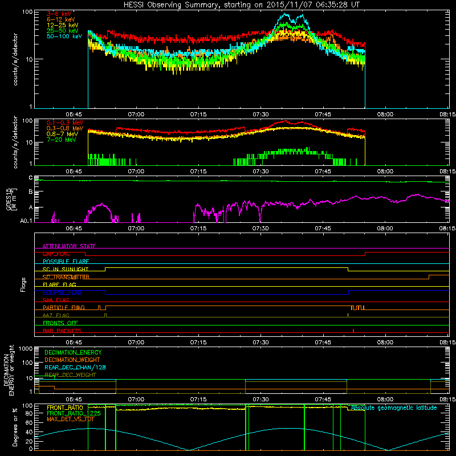Click the 0.8-7 MeV legend label
The image size is (456, 456).
63,134
